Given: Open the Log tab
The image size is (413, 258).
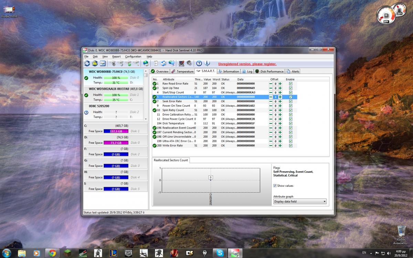Looking at the screenshot, I should tap(247, 71).
